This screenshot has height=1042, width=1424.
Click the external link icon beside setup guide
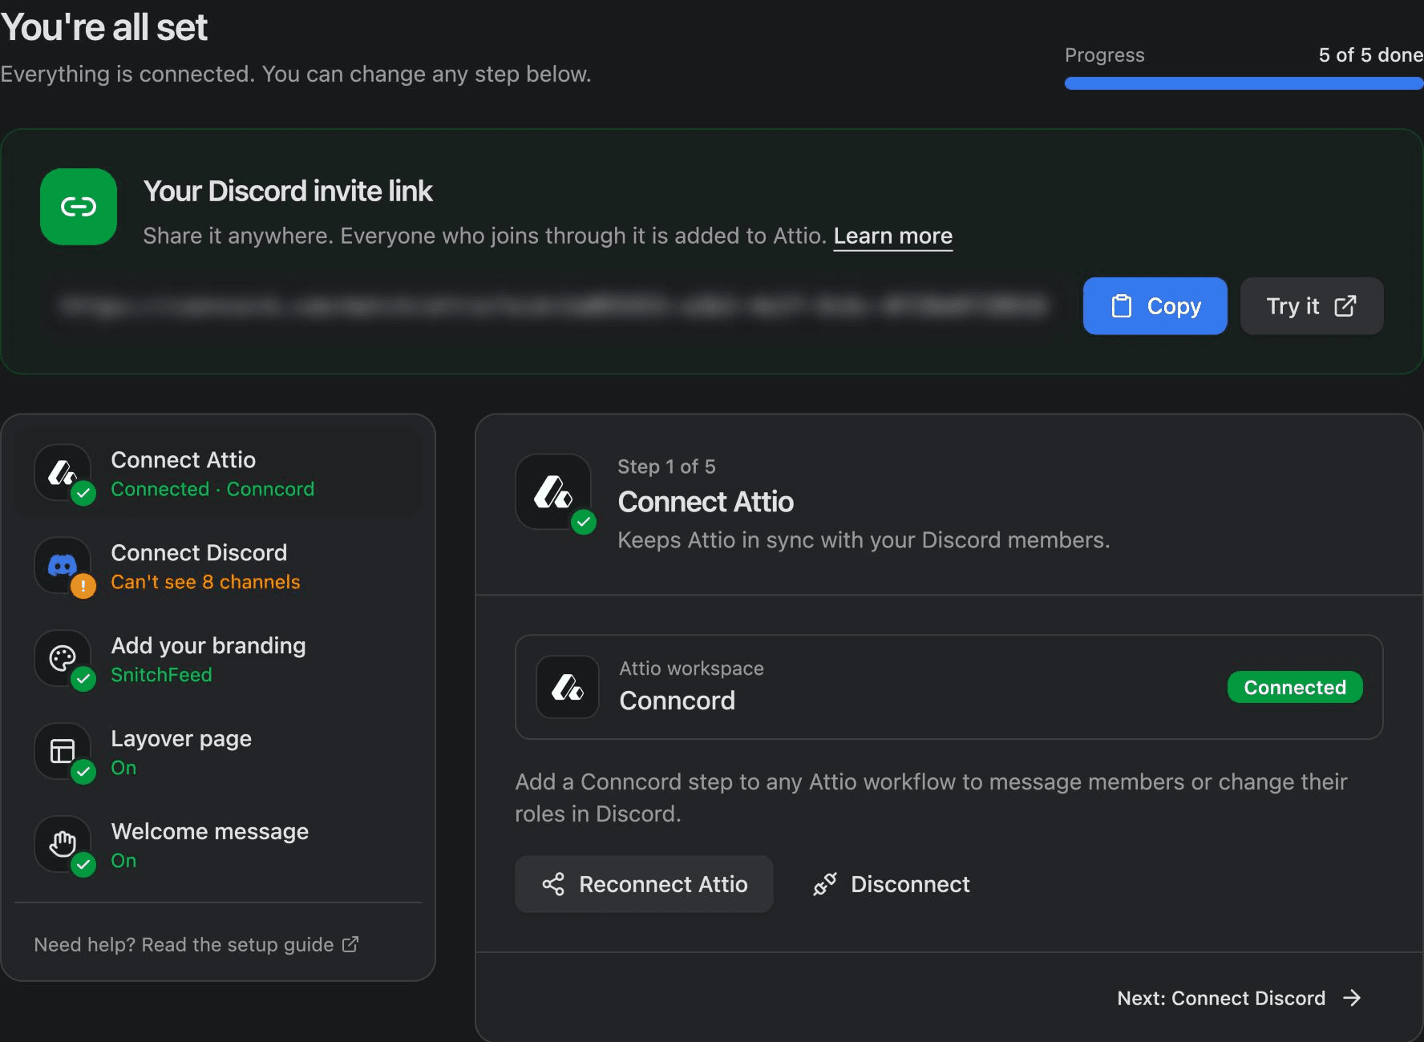(350, 944)
